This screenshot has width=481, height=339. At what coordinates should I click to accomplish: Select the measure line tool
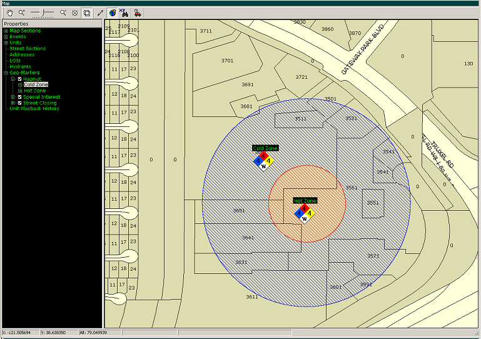(x=100, y=13)
